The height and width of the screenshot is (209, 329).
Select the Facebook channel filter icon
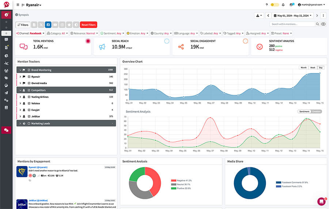click(x=48, y=25)
